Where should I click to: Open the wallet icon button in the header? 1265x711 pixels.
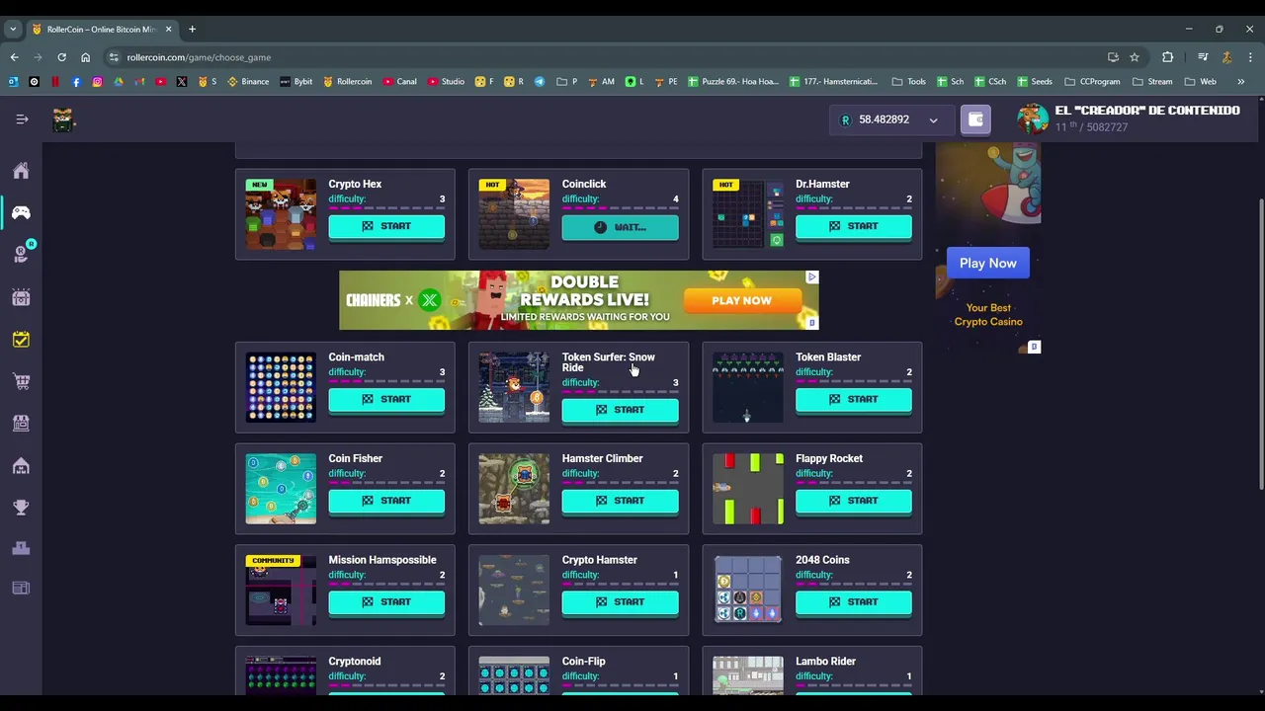(x=975, y=119)
